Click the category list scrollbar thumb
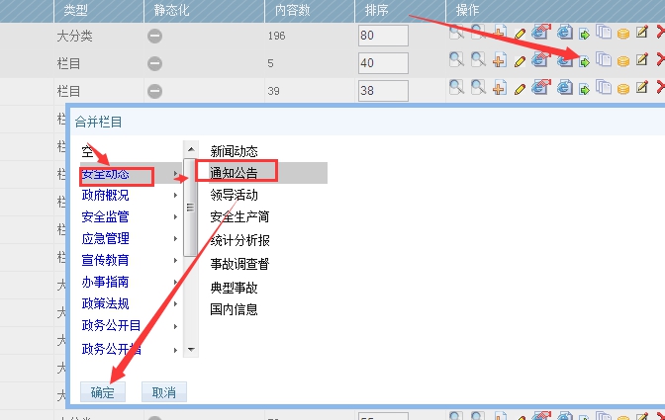Viewport: 665px width, 420px height. point(188,208)
